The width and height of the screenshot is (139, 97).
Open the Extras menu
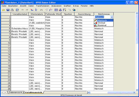coord(76,6)
